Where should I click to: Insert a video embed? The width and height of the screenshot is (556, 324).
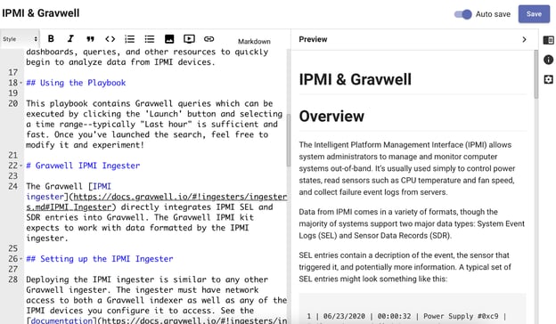(189, 38)
